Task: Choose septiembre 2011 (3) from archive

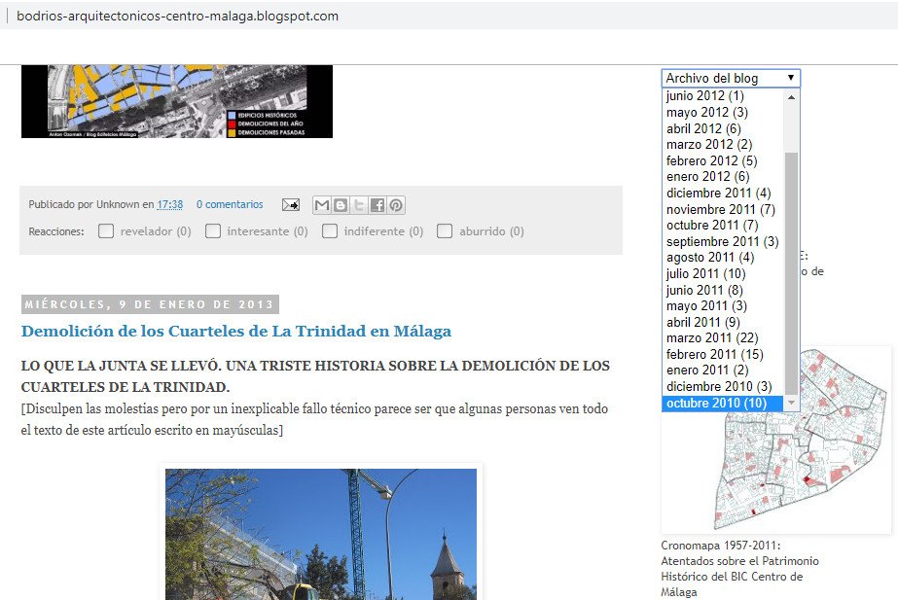Action: click(723, 241)
